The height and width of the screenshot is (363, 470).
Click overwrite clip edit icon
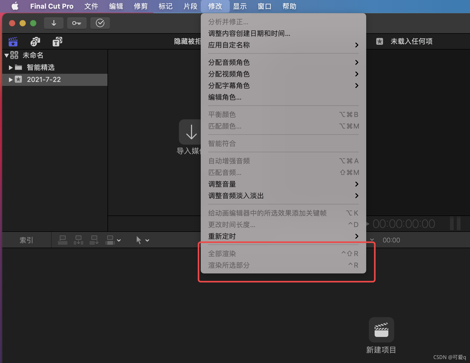click(110, 240)
